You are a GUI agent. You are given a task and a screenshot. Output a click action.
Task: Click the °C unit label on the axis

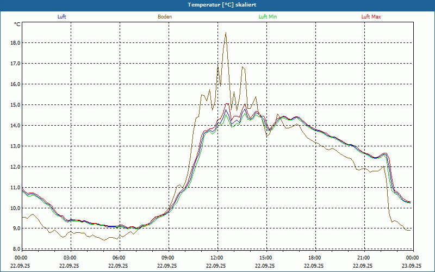(17, 24)
